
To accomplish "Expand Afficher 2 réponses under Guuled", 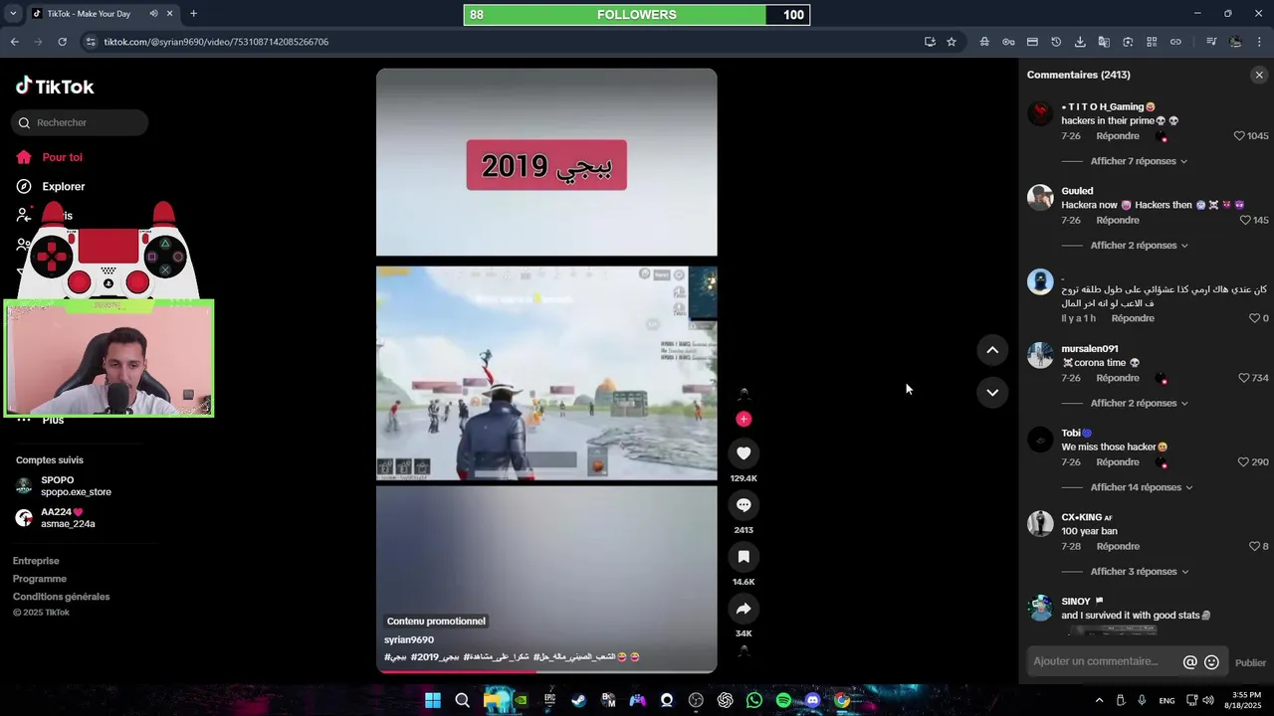I will [x=1138, y=246].
